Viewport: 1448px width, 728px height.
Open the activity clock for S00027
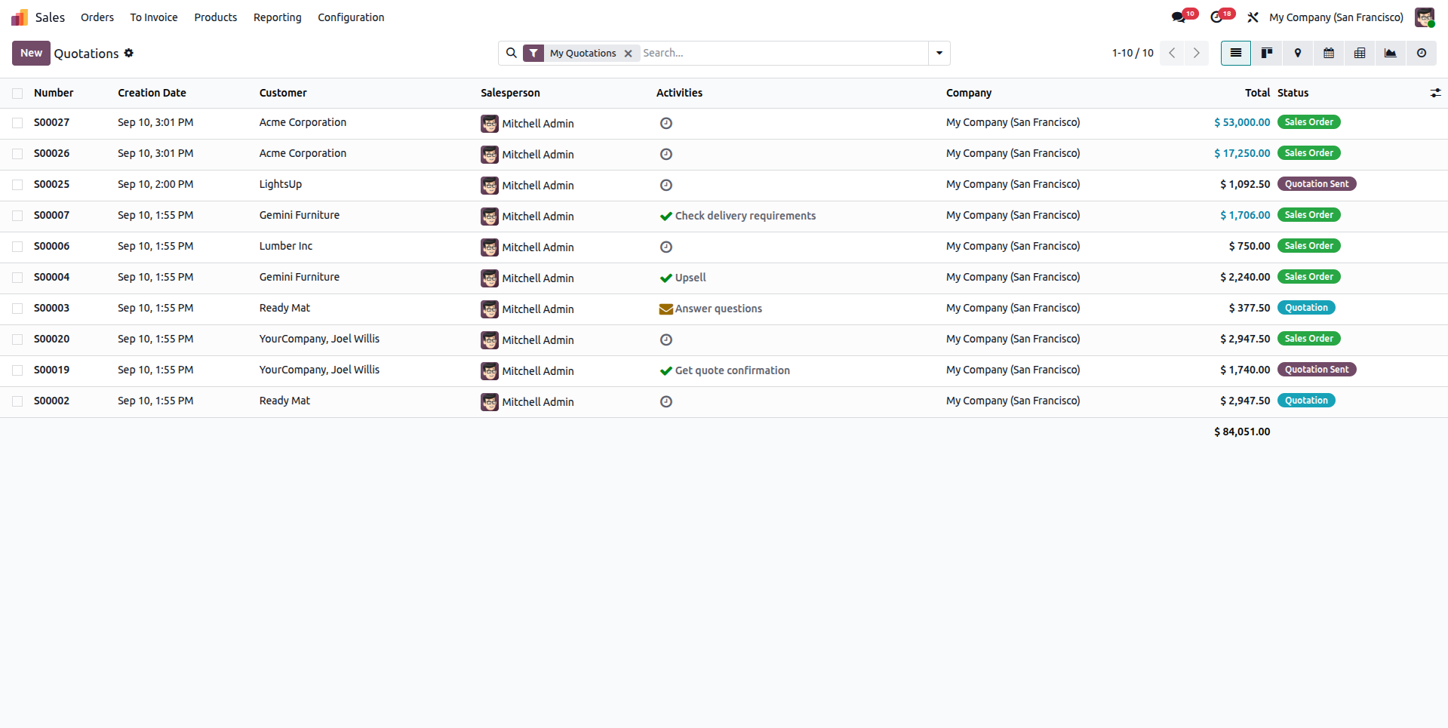tap(666, 123)
